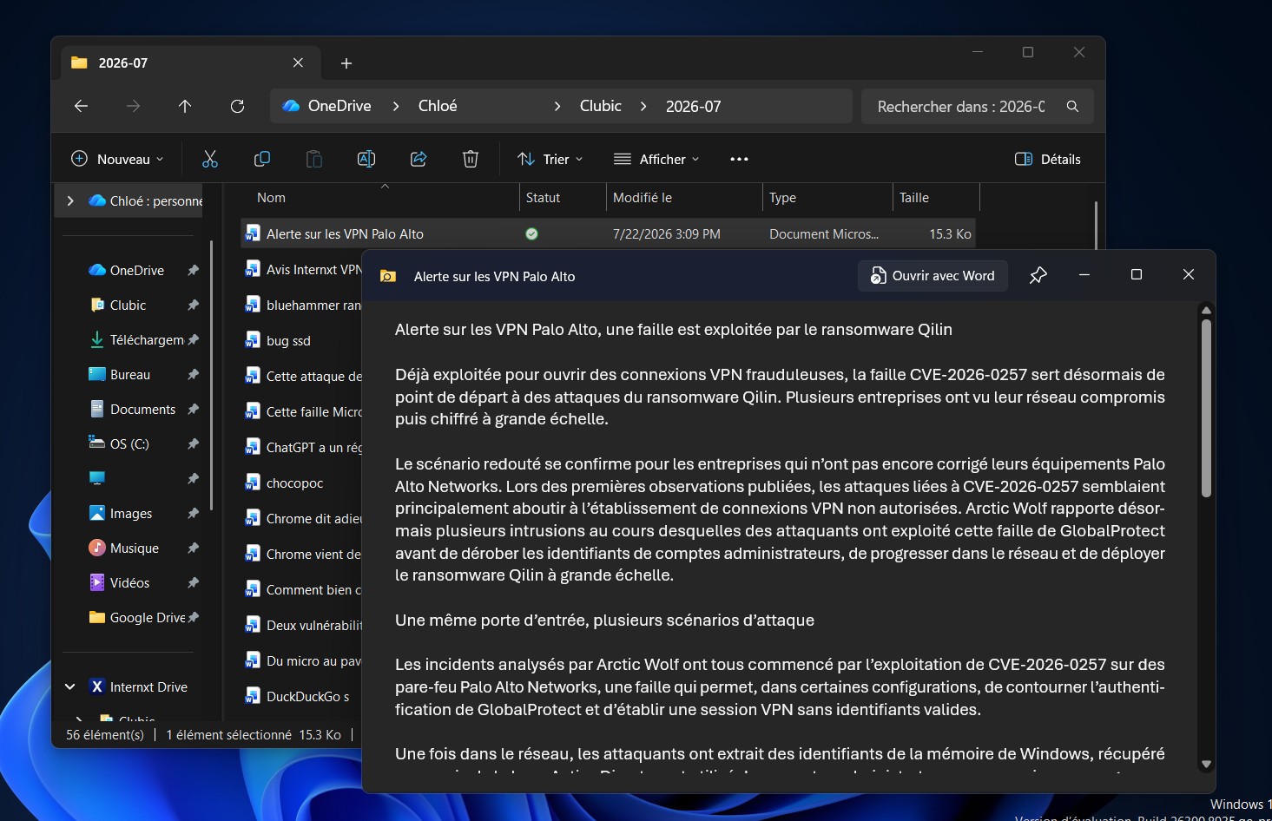Viewport: 1272px width, 821px height.
Task: Click the Share icon in toolbar
Action: click(419, 159)
